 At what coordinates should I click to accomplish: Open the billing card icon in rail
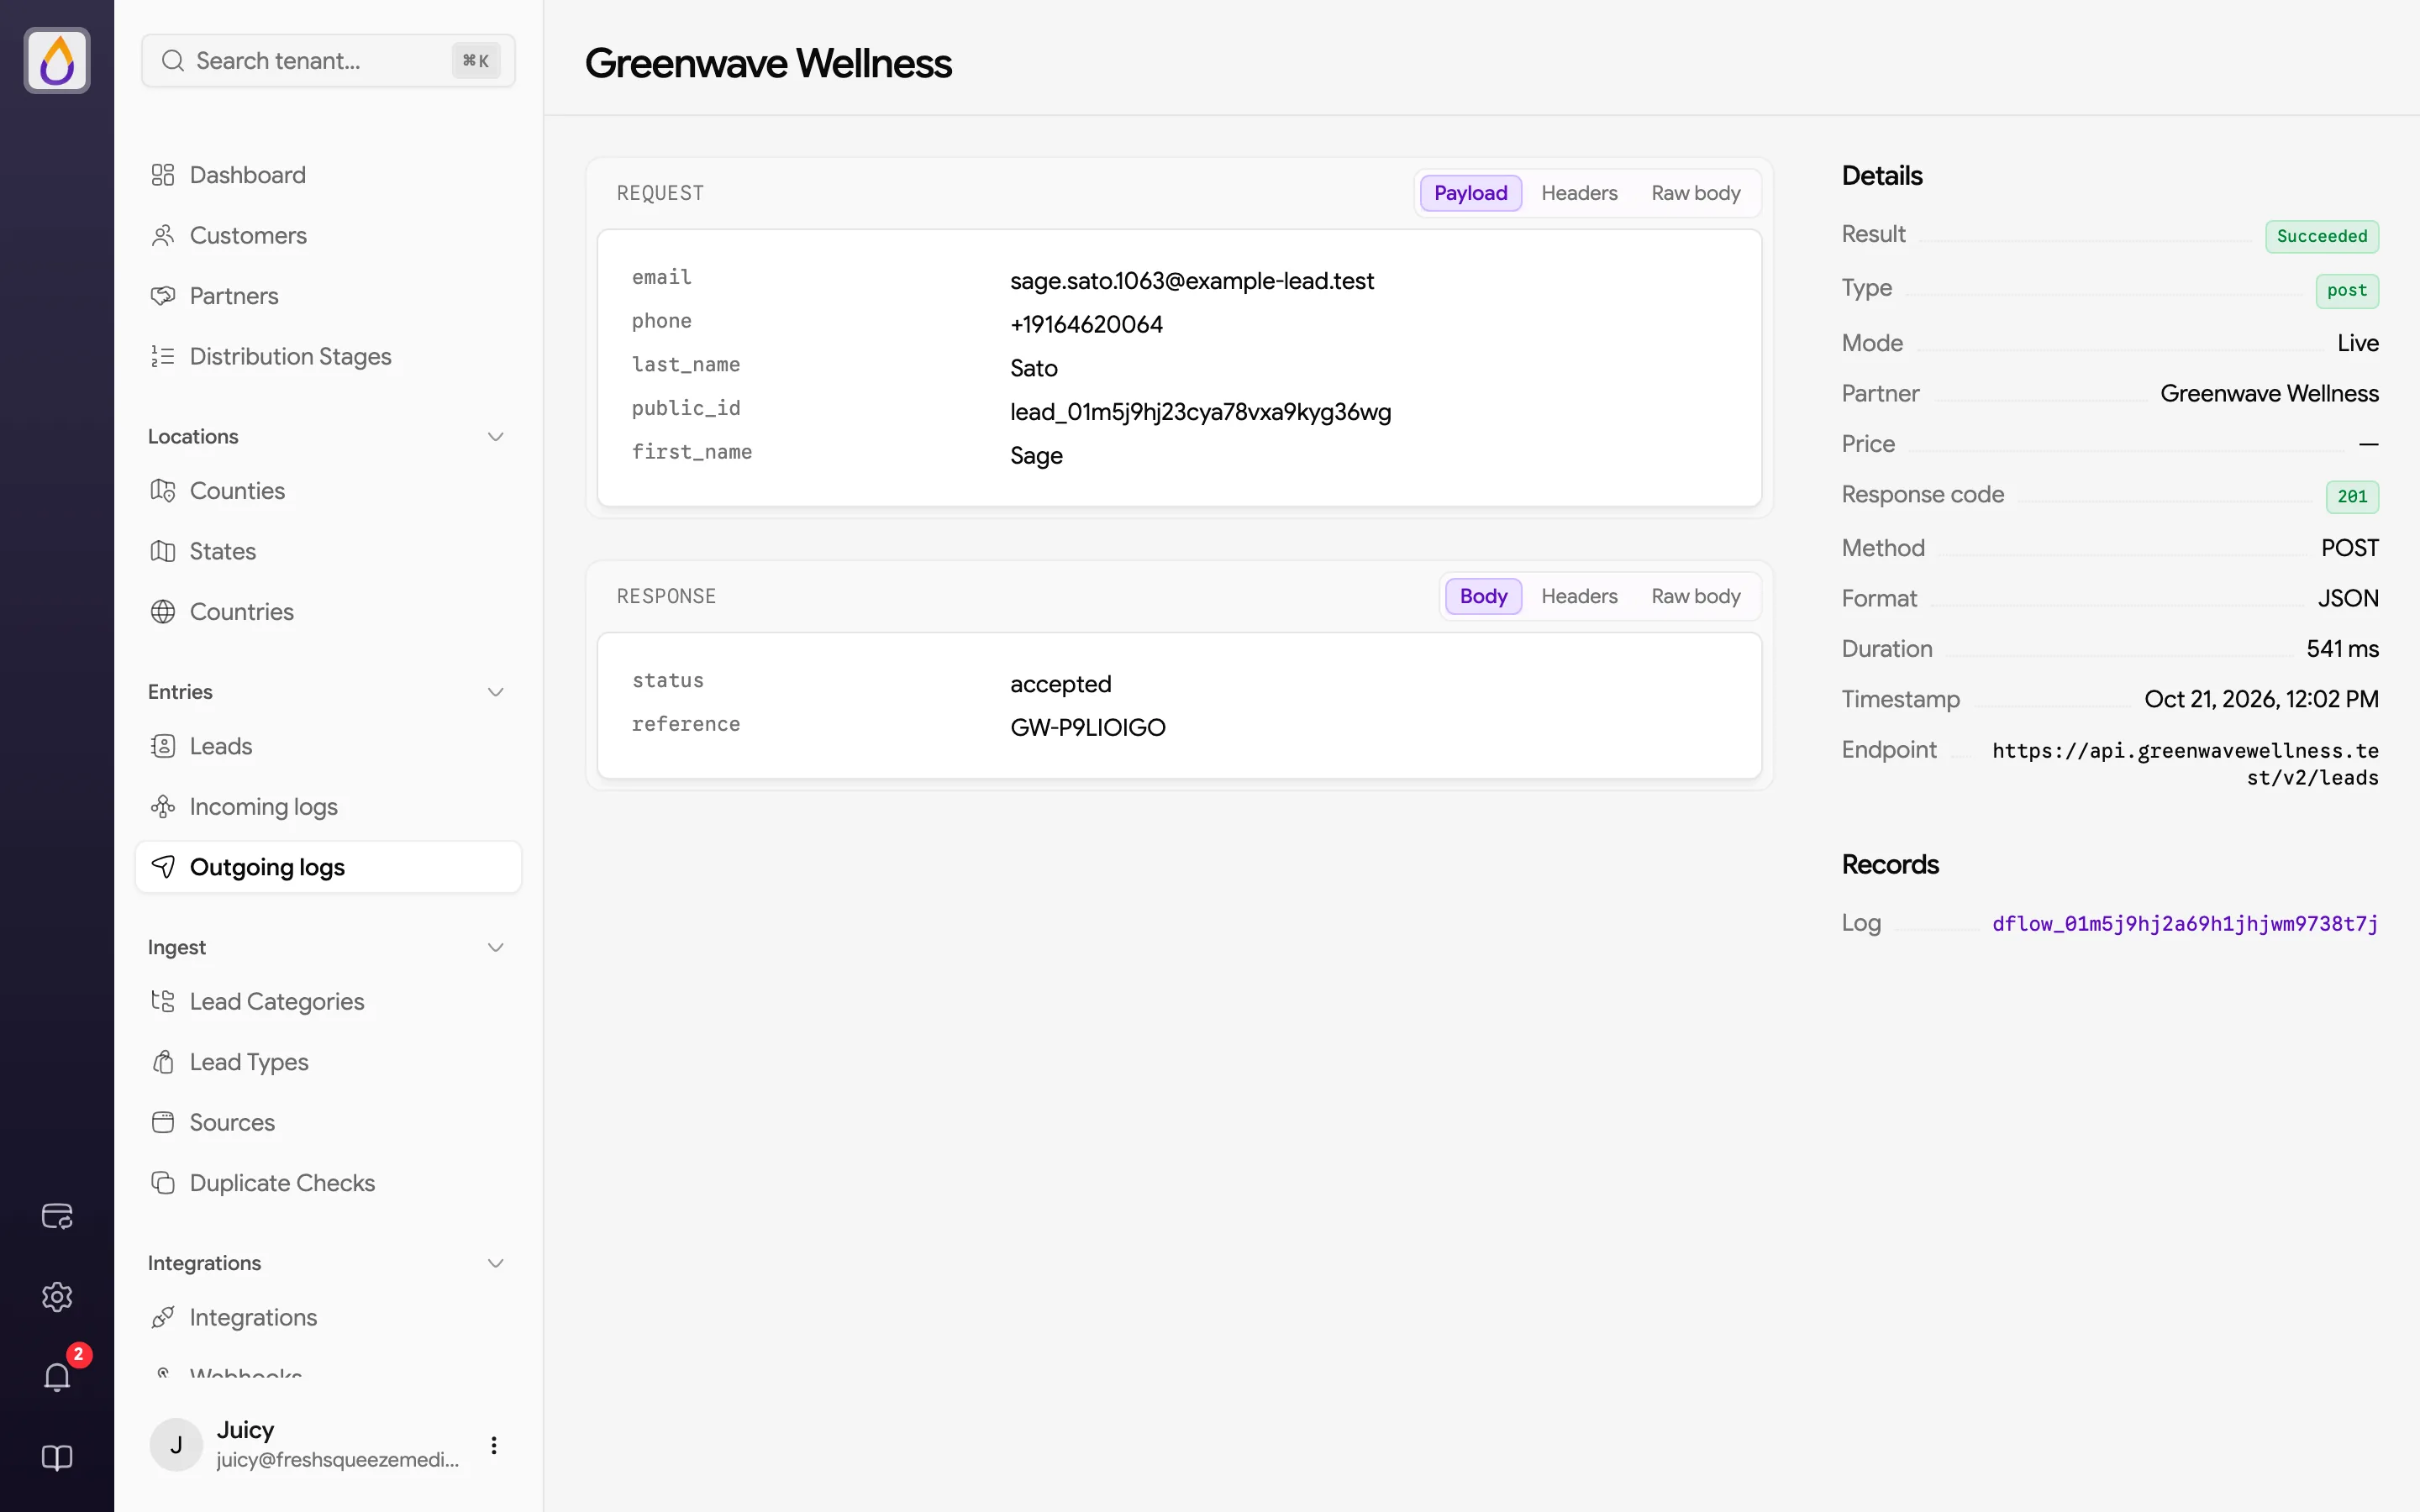point(57,1216)
